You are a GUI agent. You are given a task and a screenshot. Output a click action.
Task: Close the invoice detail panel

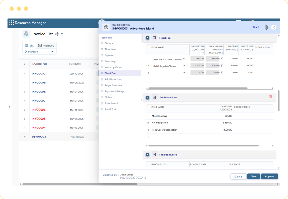[x=274, y=27]
